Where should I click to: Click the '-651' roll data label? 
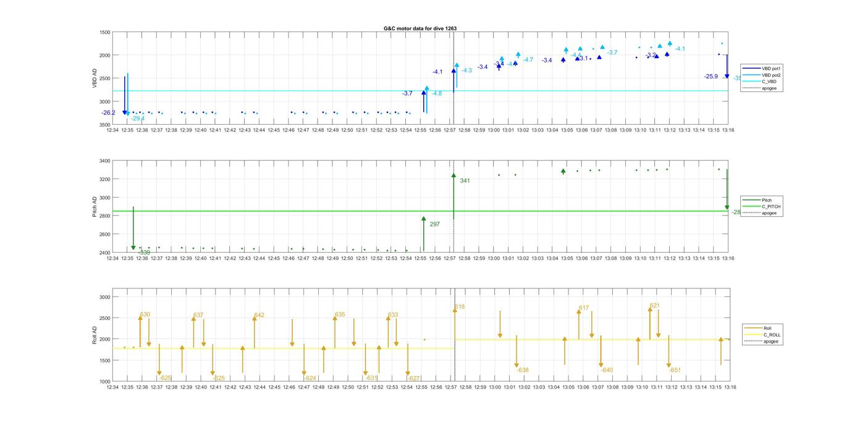click(675, 370)
